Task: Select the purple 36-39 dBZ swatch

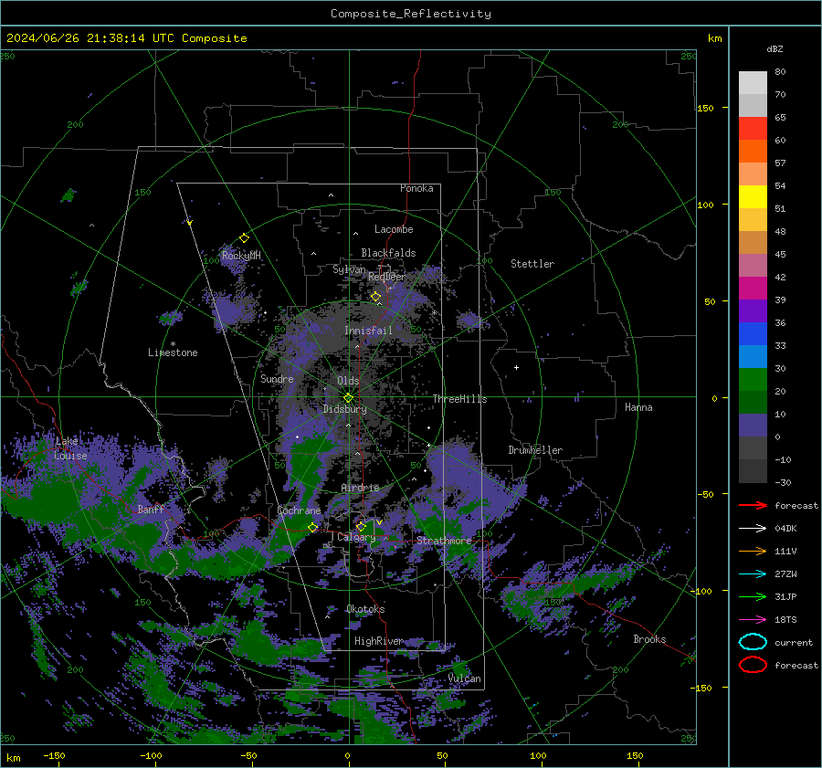Action: pos(753,311)
